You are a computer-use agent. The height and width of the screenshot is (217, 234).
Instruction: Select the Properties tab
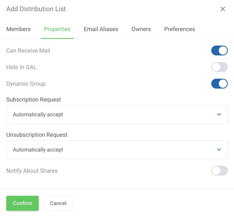coord(57,29)
